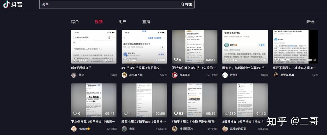This screenshot has width=327, height=135.
Task: Click heart icon on the 0-likes video
Action: point(75,113)
